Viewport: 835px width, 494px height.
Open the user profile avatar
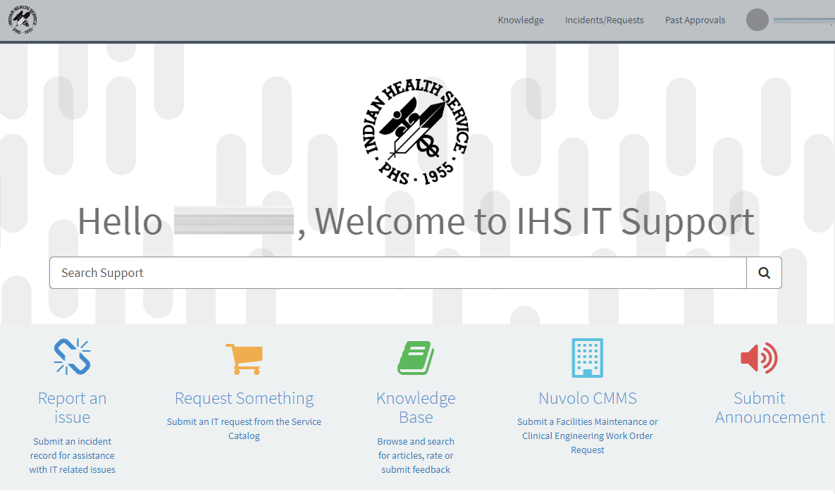click(757, 20)
